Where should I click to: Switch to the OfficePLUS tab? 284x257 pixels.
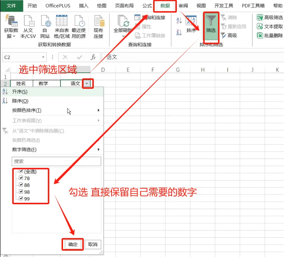(58, 6)
